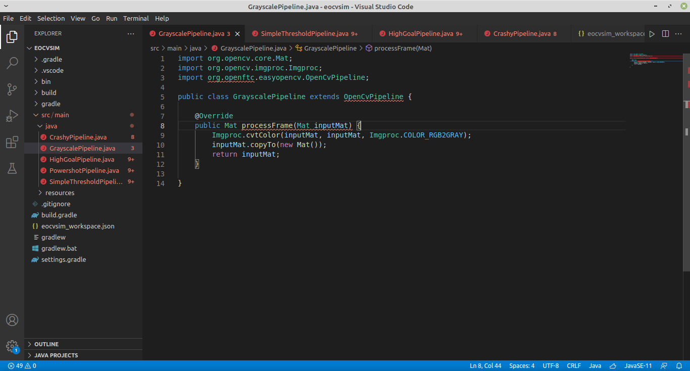Open the feedback icon in status bar
Viewport: 690px width, 371px height.
pos(664,366)
